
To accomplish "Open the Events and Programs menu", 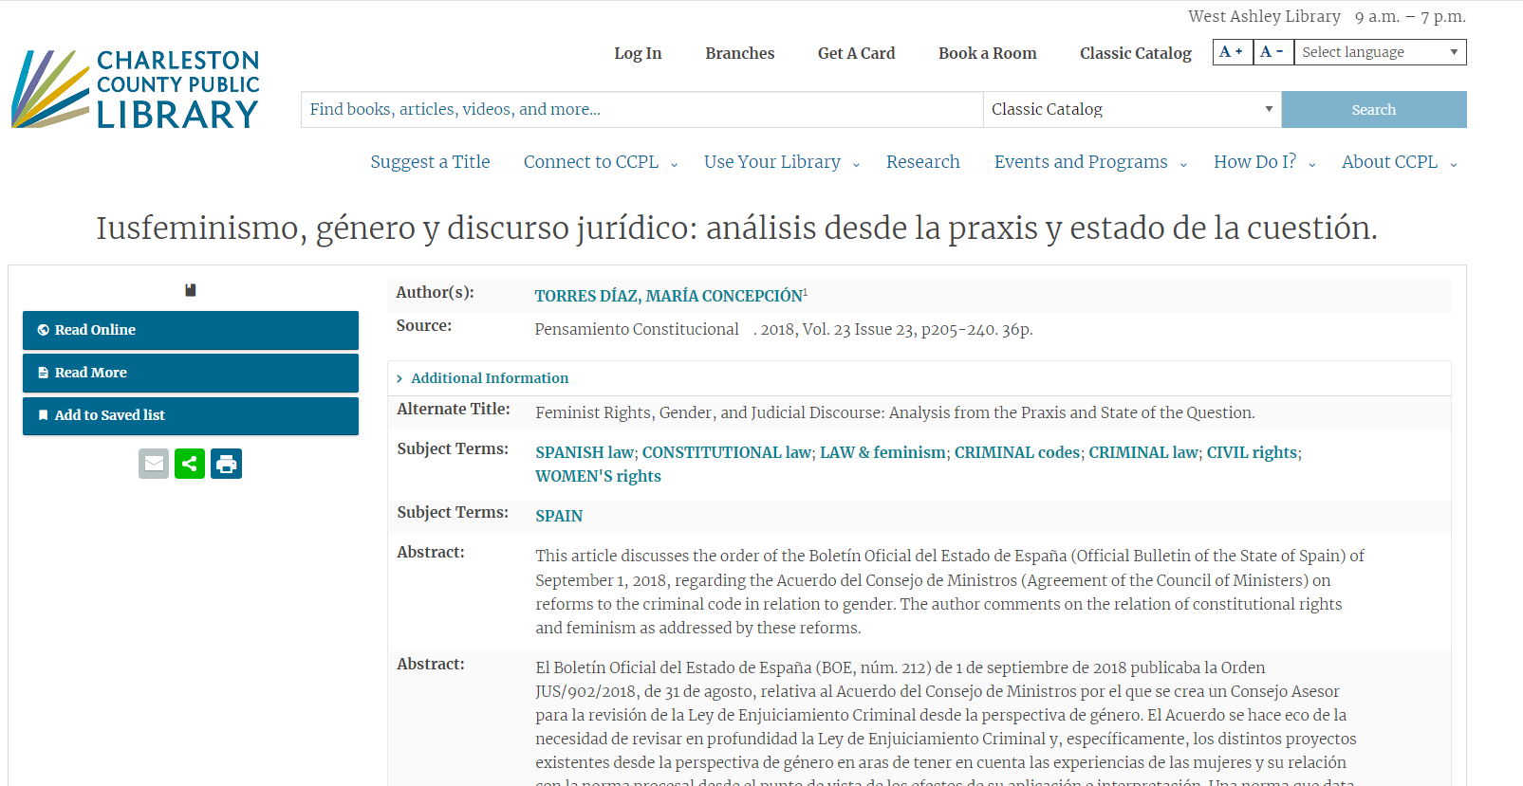I will (x=1089, y=162).
